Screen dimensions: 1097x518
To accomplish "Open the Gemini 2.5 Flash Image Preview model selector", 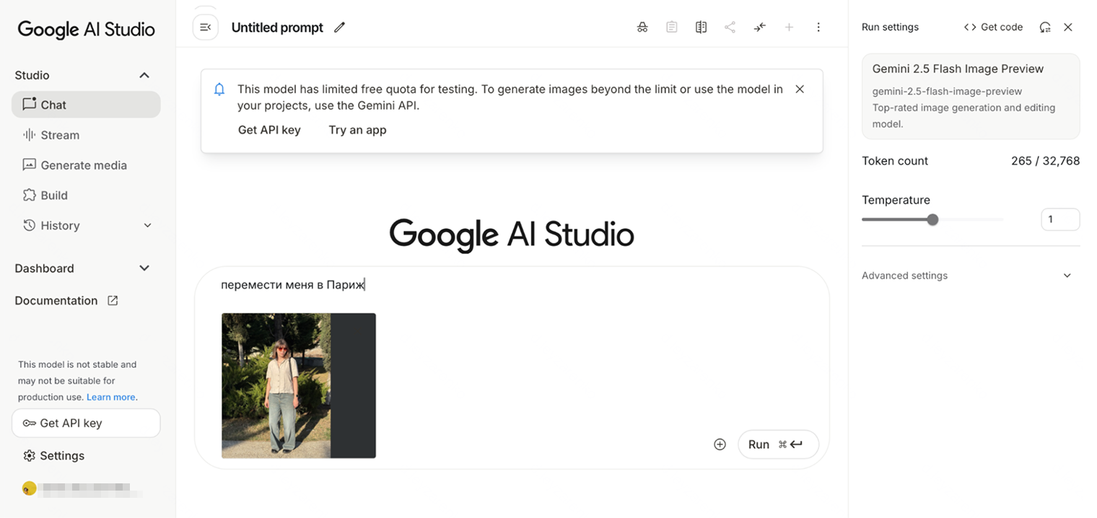I will point(971,96).
